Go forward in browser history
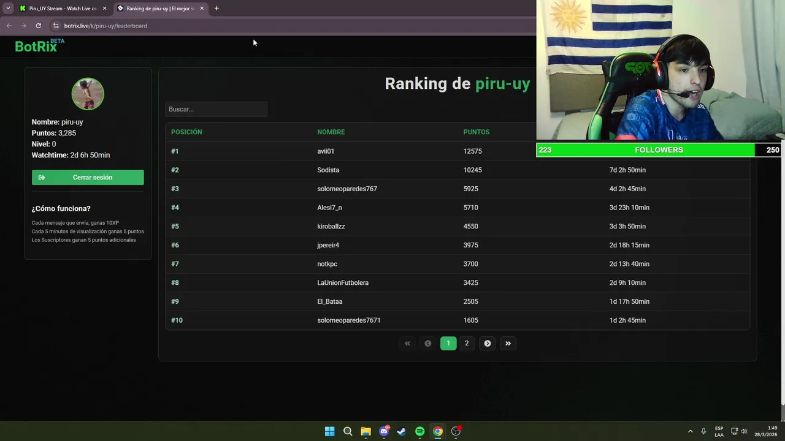 [x=23, y=26]
